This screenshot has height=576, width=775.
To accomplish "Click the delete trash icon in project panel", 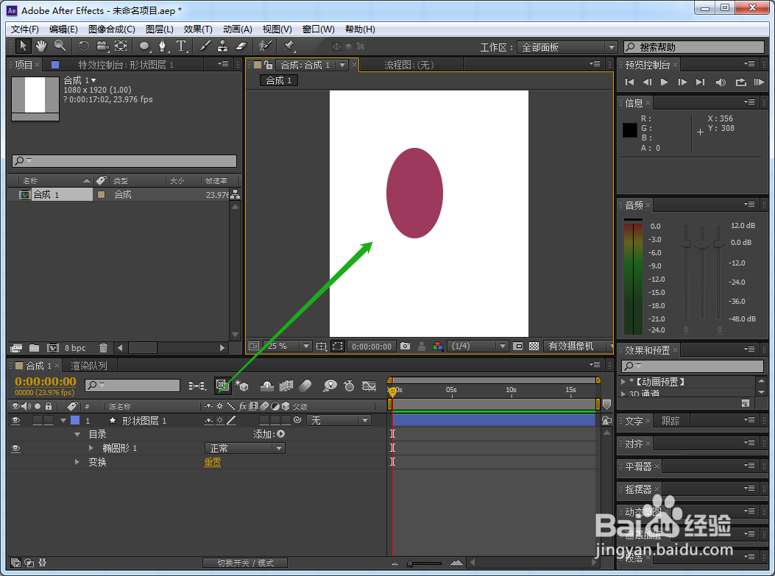I will [103, 348].
